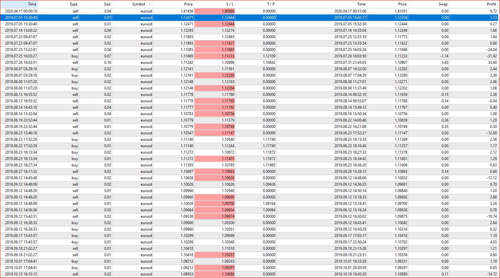Viewport: 500px width, 278px height.
Task: Click the profit value -14.72
Action: pos(492,274)
